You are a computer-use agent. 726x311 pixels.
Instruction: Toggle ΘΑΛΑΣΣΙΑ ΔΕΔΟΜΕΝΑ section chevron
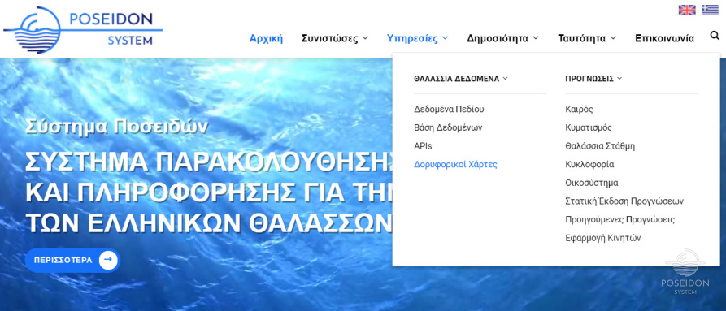(x=505, y=79)
